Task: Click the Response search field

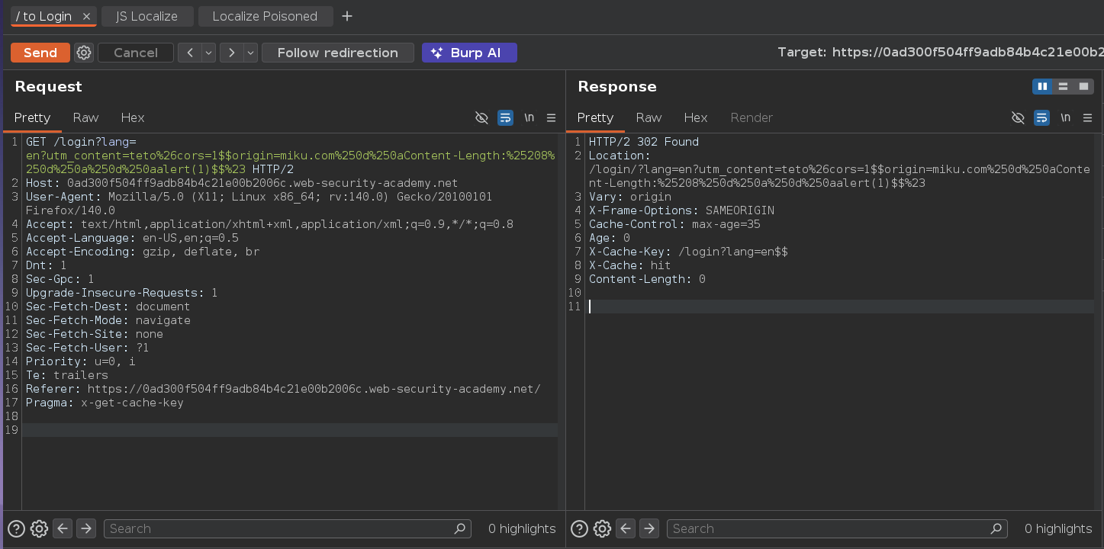Action: click(836, 528)
